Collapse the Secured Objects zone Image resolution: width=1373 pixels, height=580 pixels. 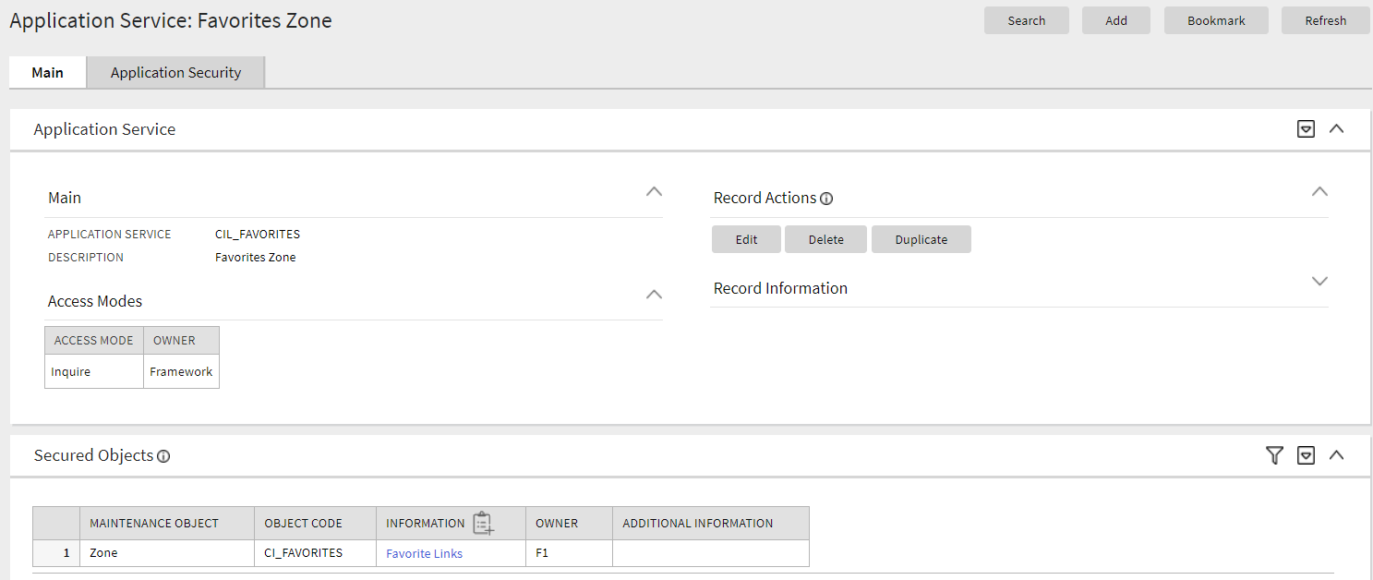click(x=1337, y=455)
